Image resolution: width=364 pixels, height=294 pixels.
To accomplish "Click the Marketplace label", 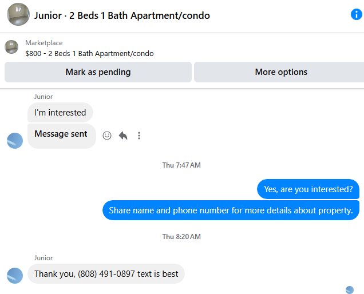I will [44, 43].
